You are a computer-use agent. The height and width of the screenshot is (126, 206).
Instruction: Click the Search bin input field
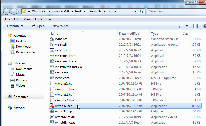click(x=176, y=11)
